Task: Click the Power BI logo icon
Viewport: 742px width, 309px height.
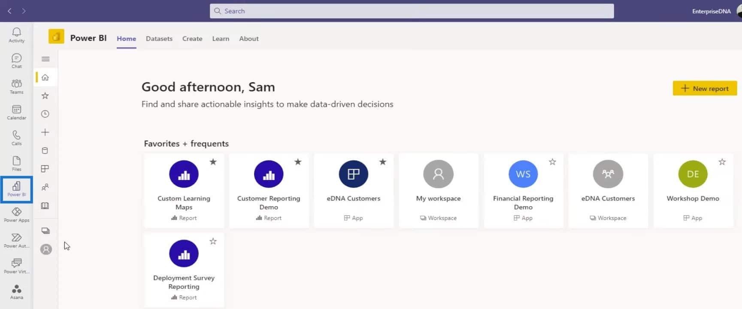Action: [x=56, y=37]
